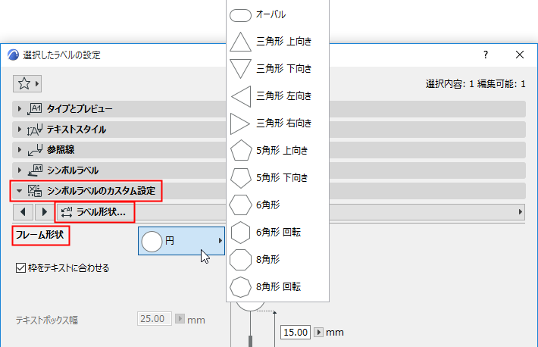Select 三角形 下向き from the menu

pyautogui.click(x=283, y=69)
